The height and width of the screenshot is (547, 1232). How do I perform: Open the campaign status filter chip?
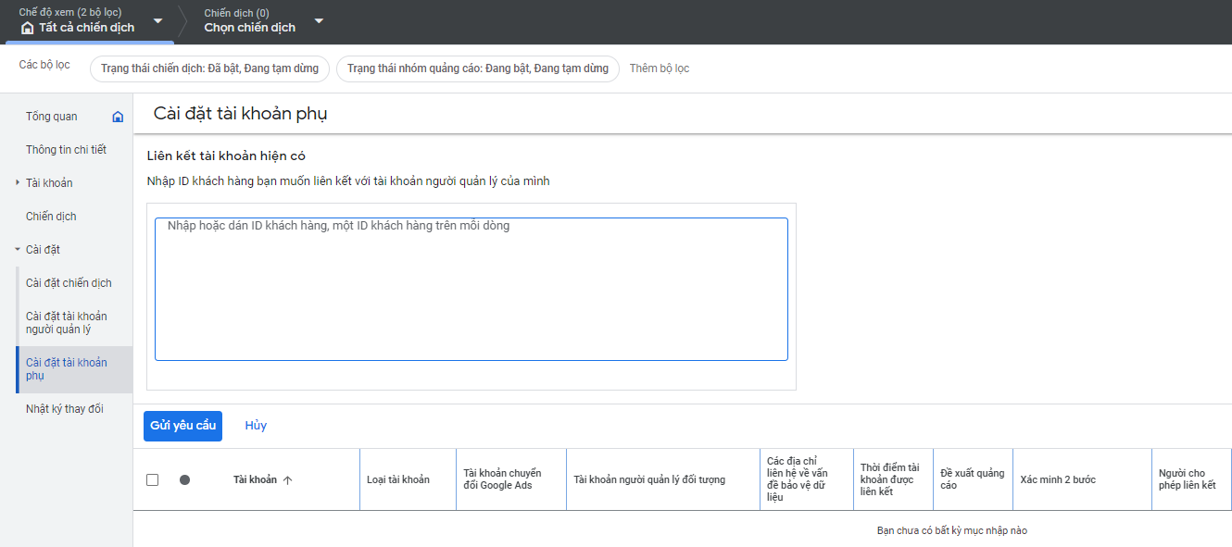[209, 68]
